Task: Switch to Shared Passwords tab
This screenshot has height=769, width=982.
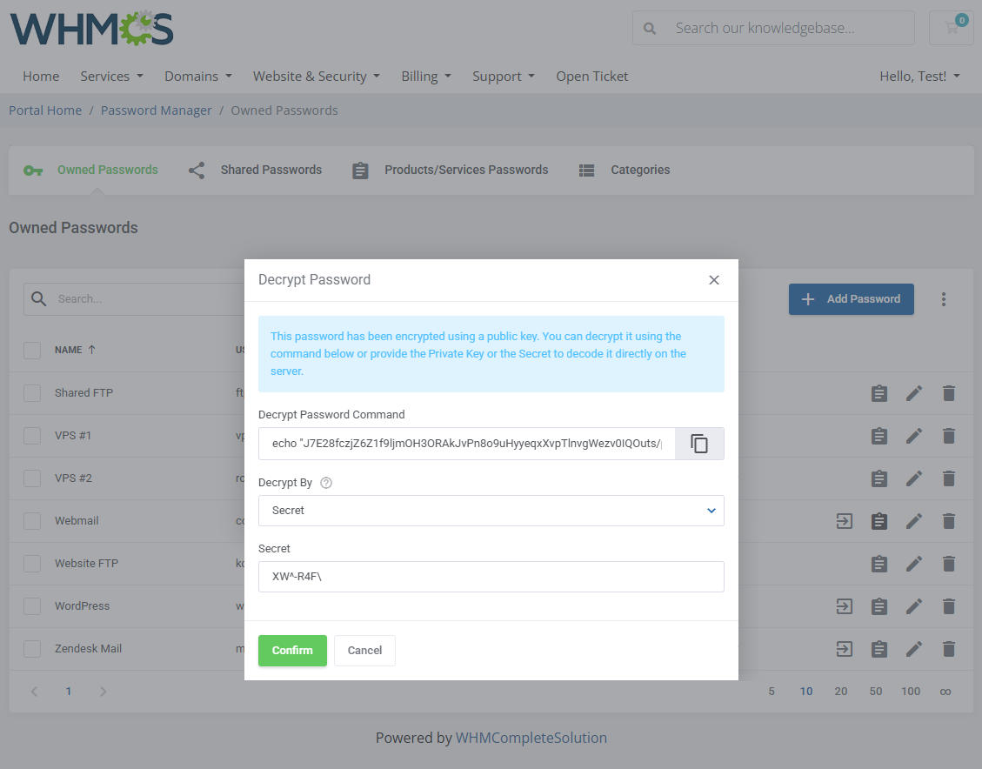Action: [256, 171]
